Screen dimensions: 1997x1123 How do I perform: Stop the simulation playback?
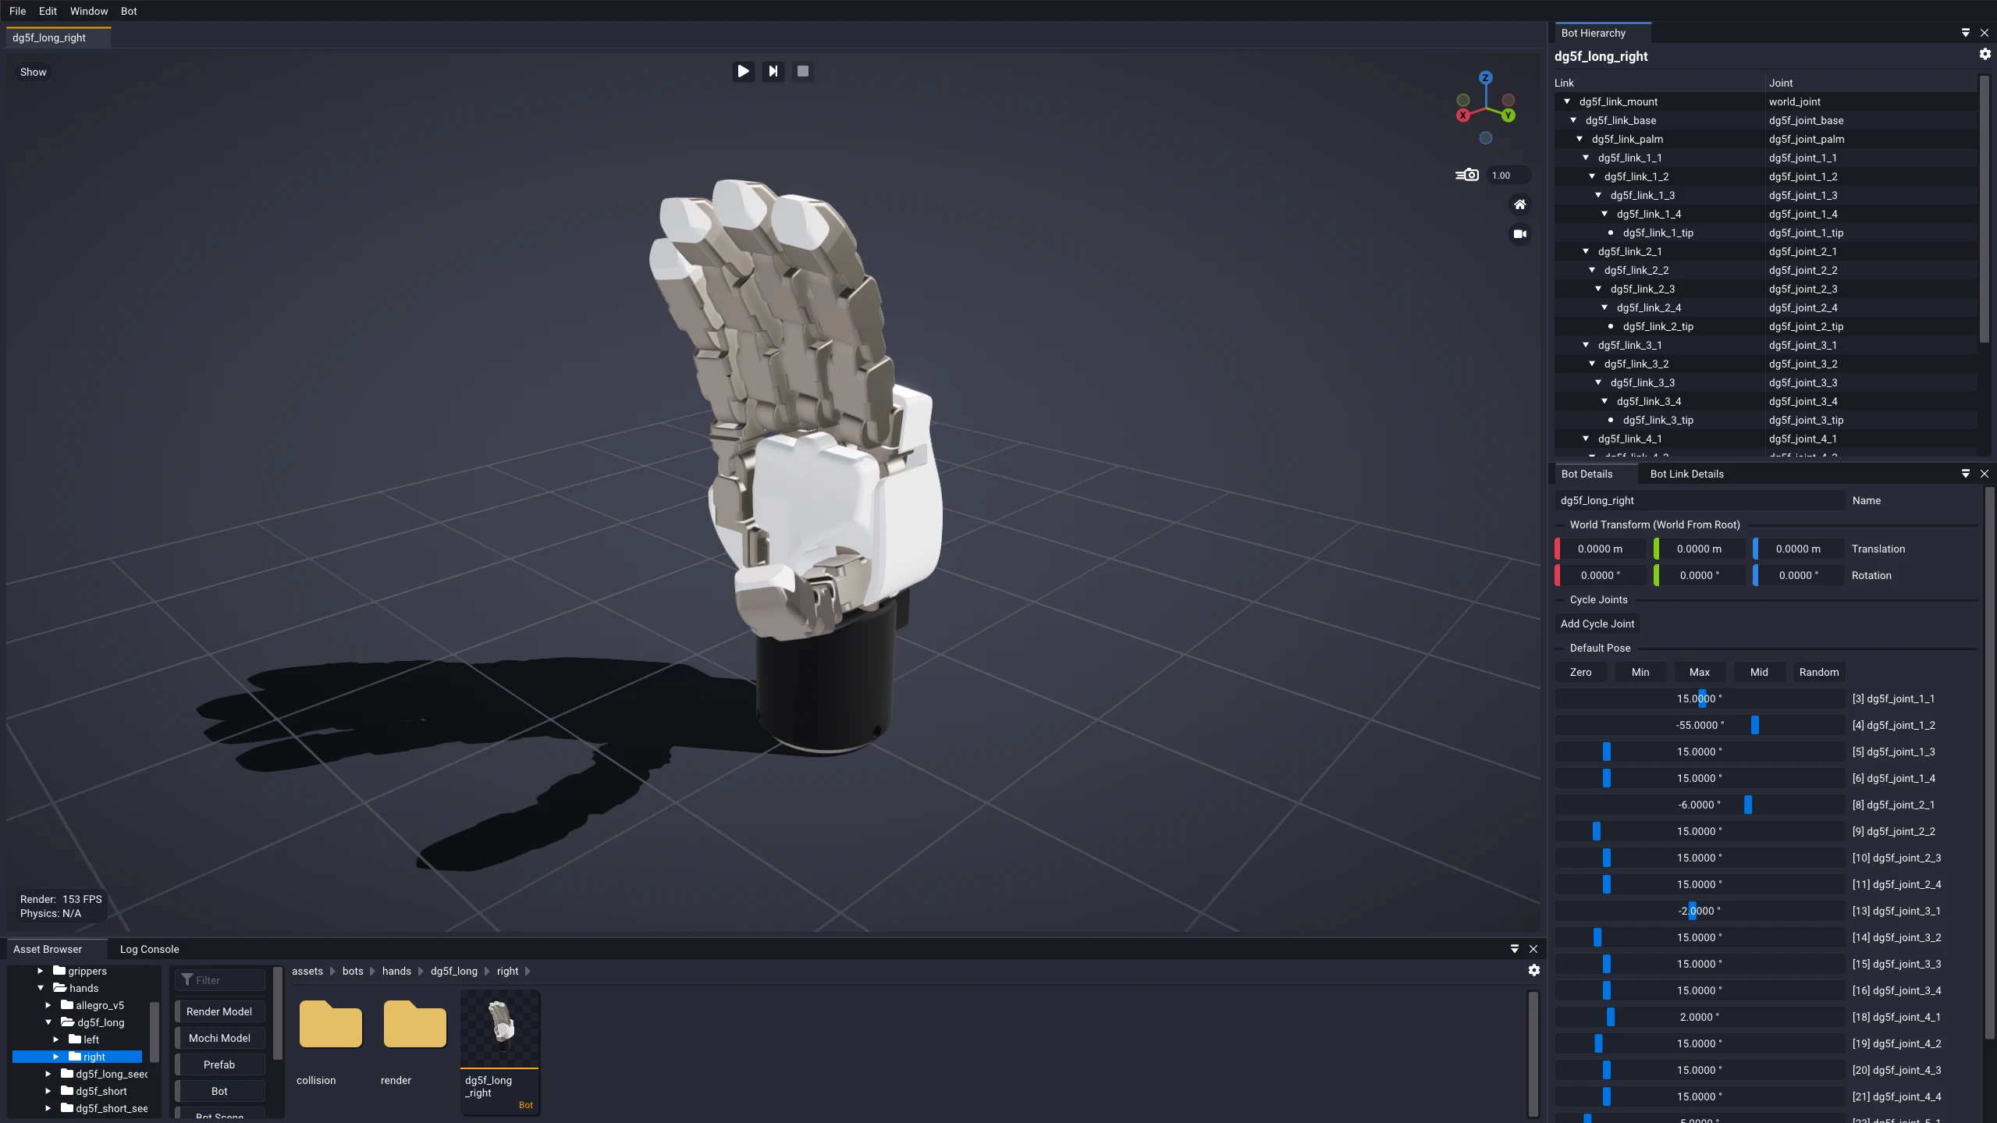(802, 71)
